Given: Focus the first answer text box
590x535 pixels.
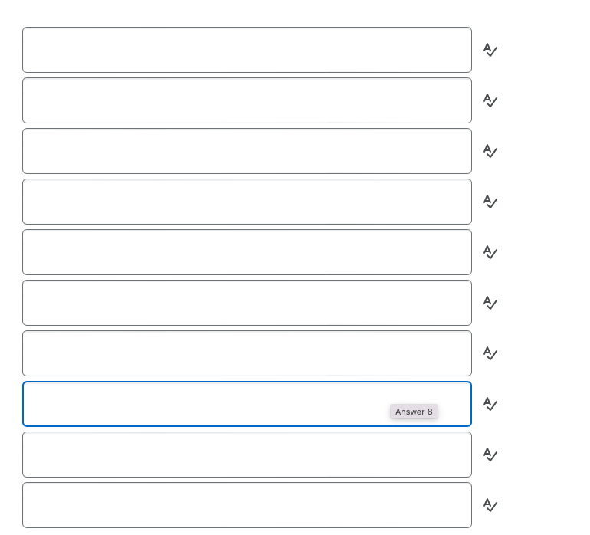Looking at the screenshot, I should click(247, 50).
